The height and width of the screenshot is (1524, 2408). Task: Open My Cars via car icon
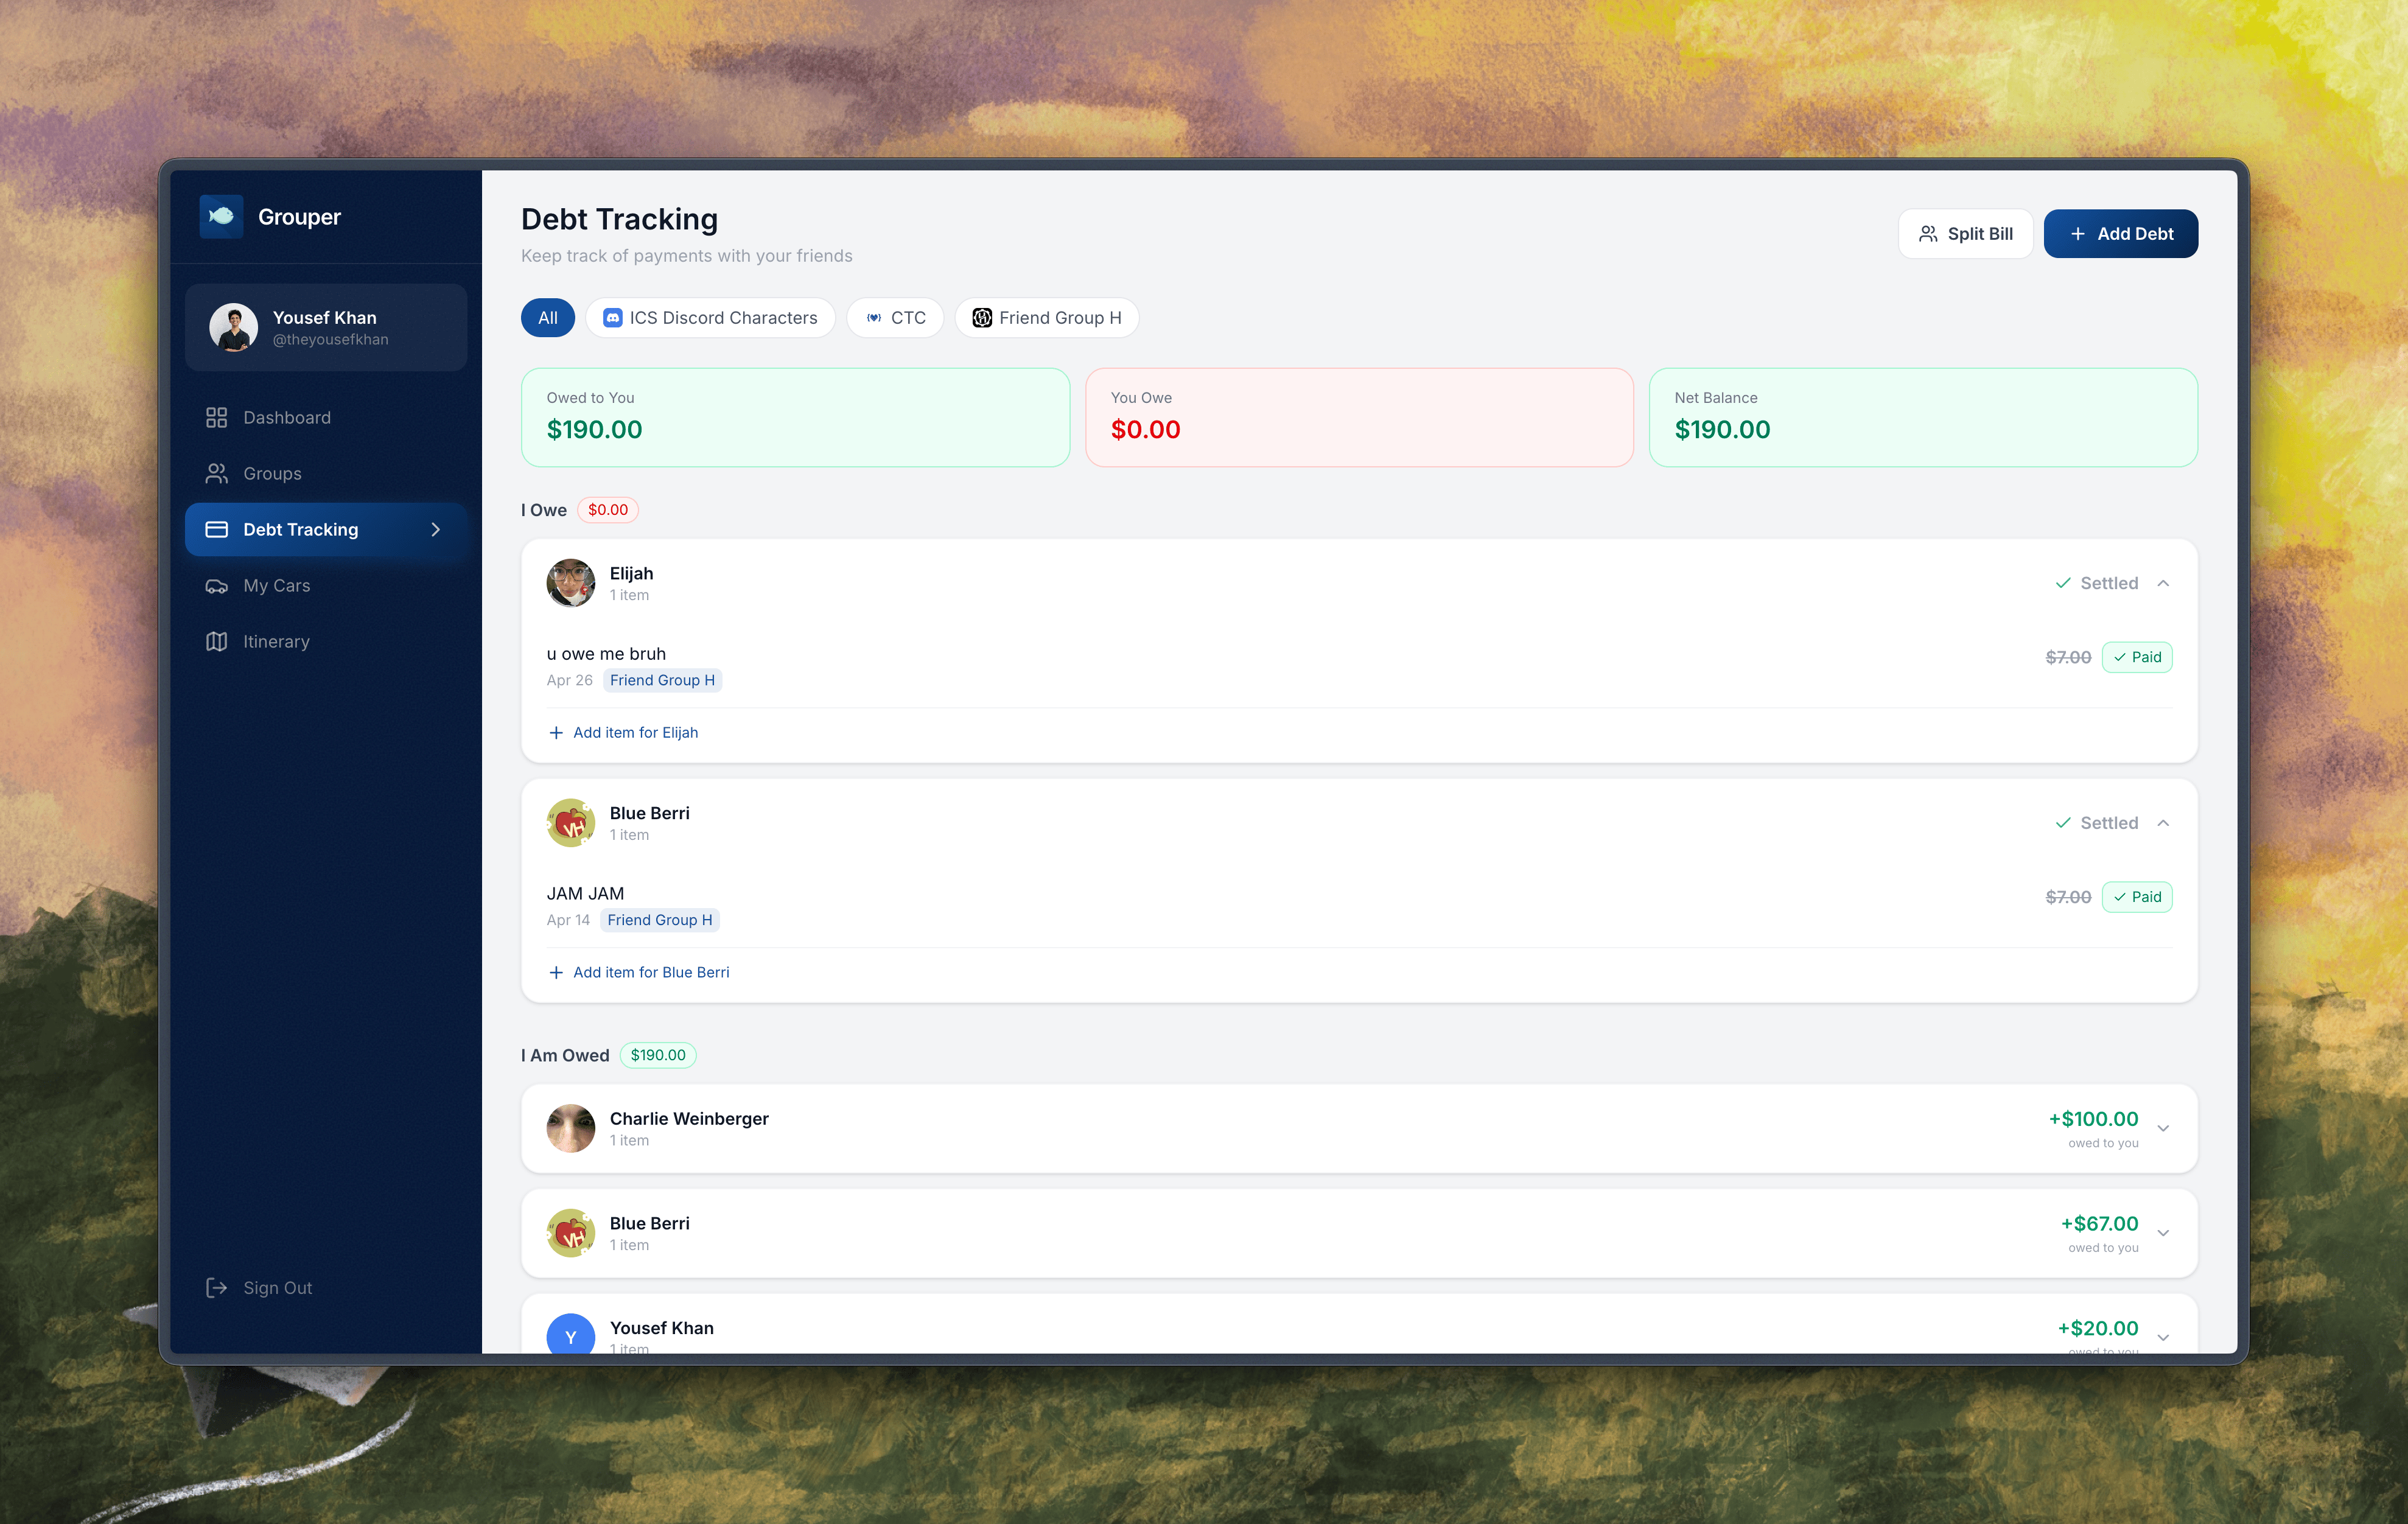tap(216, 585)
